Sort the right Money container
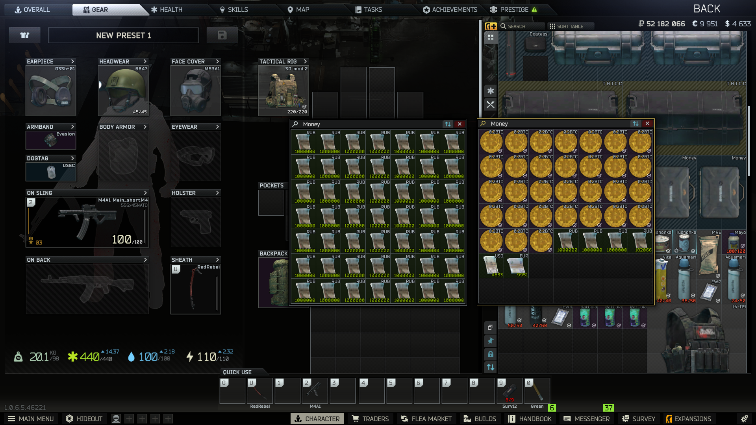 click(x=636, y=124)
